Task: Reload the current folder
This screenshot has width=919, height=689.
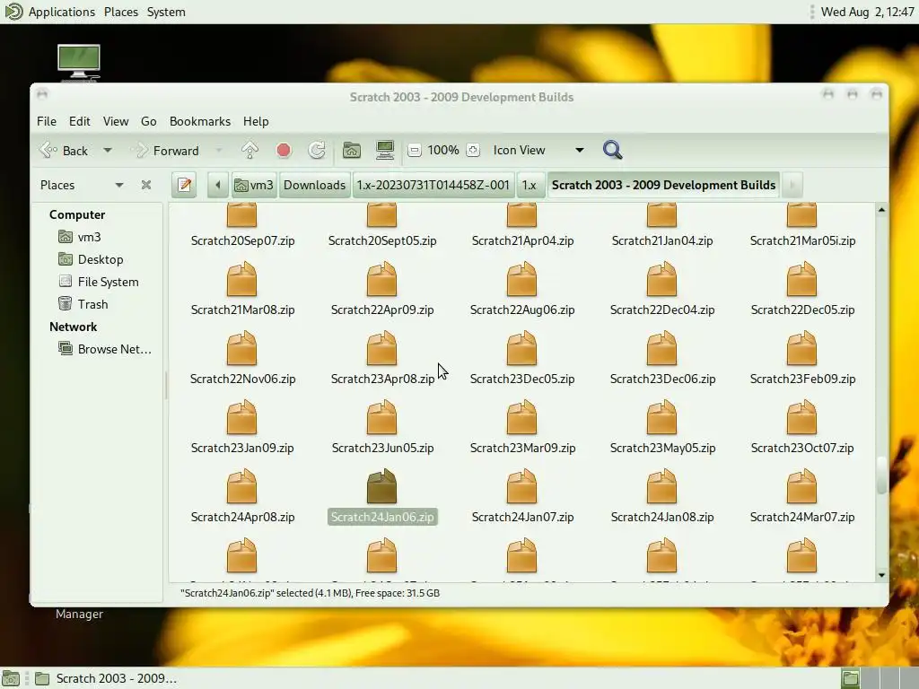Action: (x=317, y=151)
